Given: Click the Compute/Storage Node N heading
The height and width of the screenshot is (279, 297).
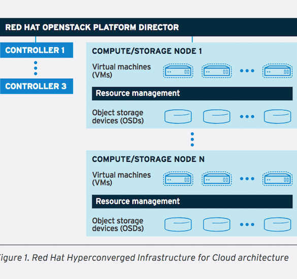Looking at the screenshot, I should click(148, 159).
